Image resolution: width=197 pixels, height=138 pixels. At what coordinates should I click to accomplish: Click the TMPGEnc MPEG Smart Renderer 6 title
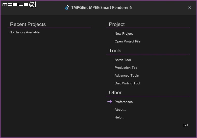click(101, 8)
